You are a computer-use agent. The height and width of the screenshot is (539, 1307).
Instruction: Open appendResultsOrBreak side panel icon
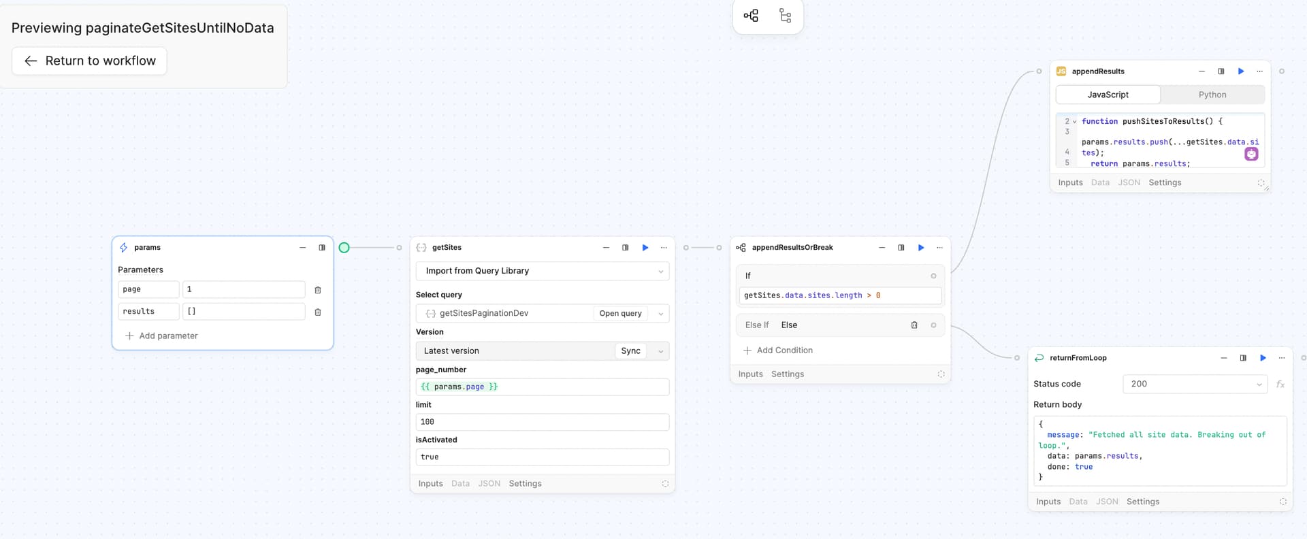click(x=901, y=248)
